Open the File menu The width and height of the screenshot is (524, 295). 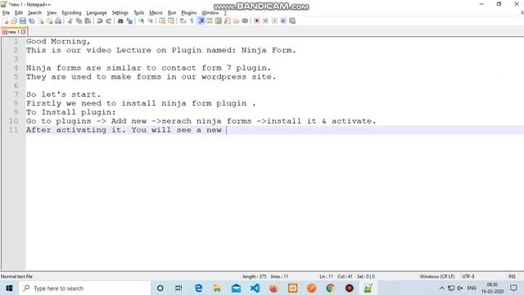pyautogui.click(x=6, y=13)
